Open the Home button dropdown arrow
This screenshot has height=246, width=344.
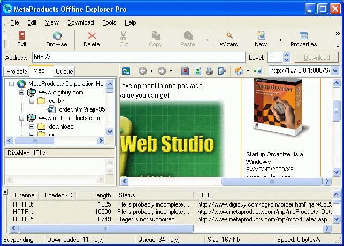(248, 71)
